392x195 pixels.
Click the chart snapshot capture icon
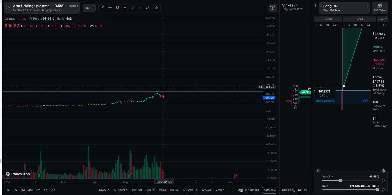tap(272, 8)
